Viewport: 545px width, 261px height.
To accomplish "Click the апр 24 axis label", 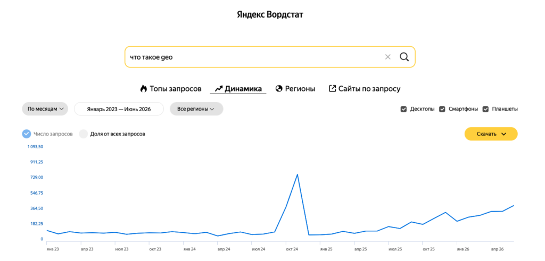I will pos(224,249).
